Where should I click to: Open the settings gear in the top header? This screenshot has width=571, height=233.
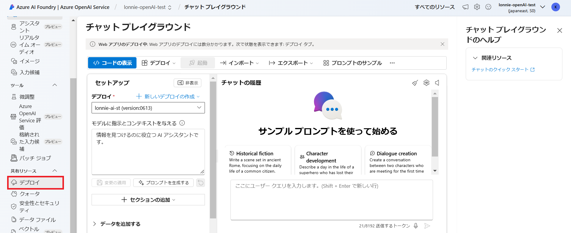pos(477,7)
